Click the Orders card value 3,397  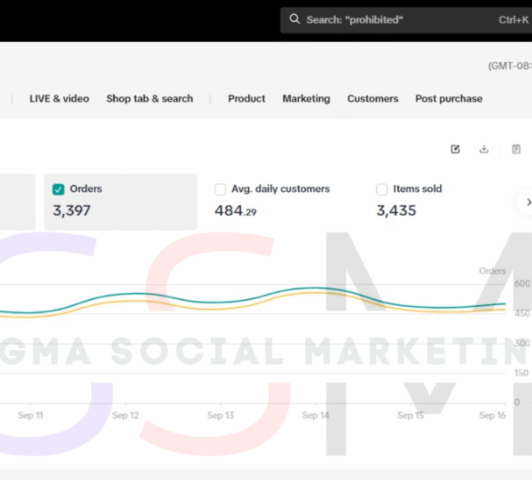coord(72,211)
